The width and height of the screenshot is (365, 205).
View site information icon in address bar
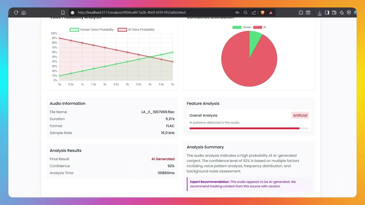tap(72, 13)
